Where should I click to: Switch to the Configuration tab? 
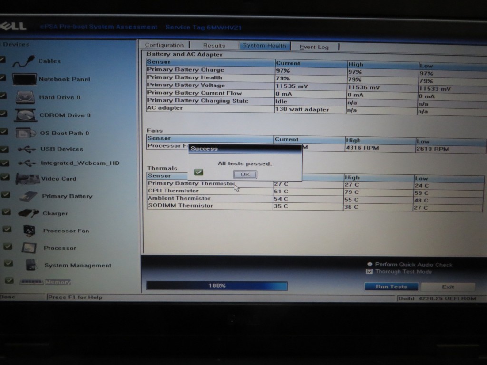[164, 45]
